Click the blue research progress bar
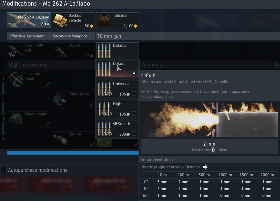This screenshot has width=280, height=201. coord(72,152)
